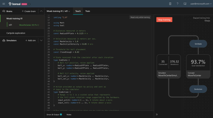213x118 pixels.
Task: Click the using Goal code line
Action: tap(59, 25)
